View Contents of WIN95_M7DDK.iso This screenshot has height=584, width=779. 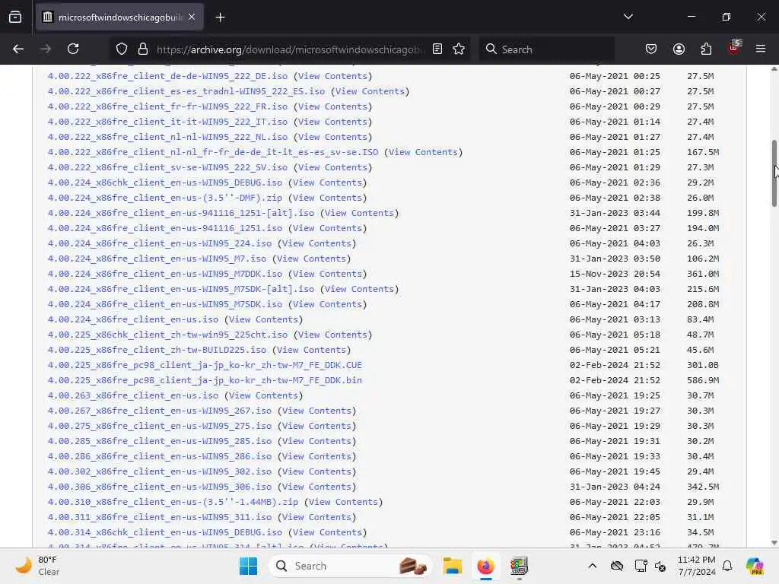327,274
